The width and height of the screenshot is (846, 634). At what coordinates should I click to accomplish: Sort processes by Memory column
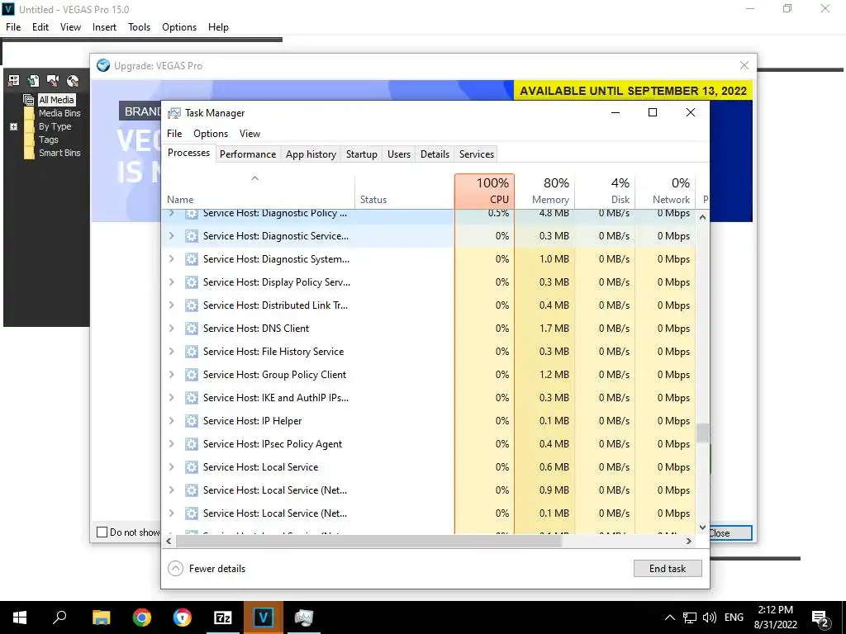[x=544, y=192]
